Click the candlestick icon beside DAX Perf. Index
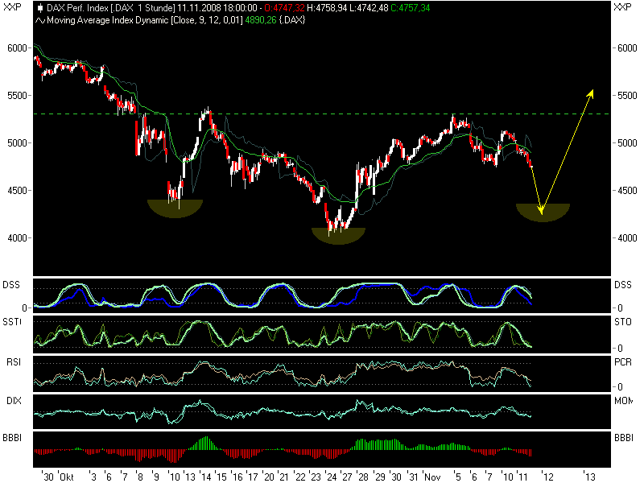The width and height of the screenshot is (644, 483). coord(39,8)
